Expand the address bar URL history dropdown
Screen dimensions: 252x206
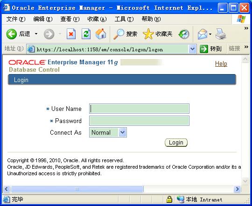pos(192,49)
